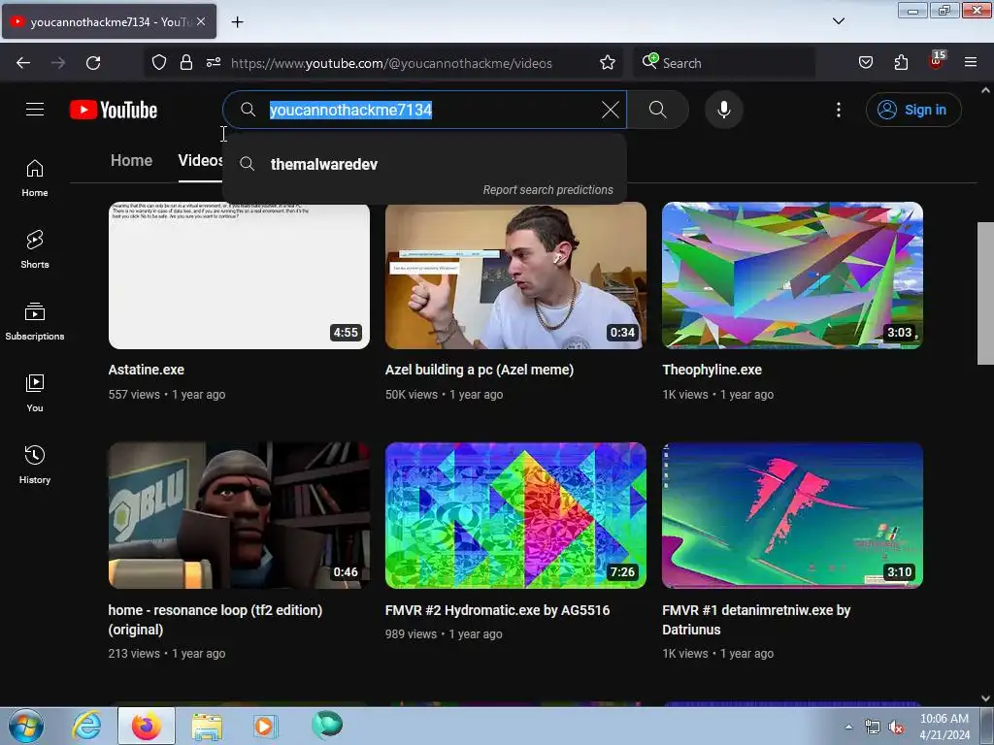Open History in the sidebar

[35, 466]
